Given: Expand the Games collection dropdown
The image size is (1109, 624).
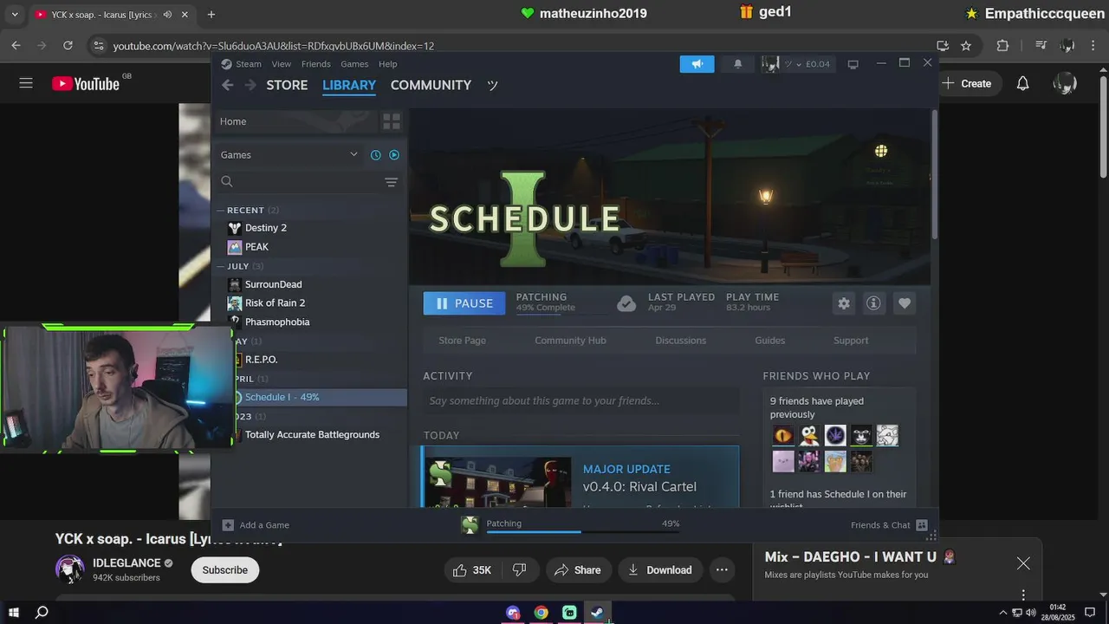Looking at the screenshot, I should tap(353, 154).
